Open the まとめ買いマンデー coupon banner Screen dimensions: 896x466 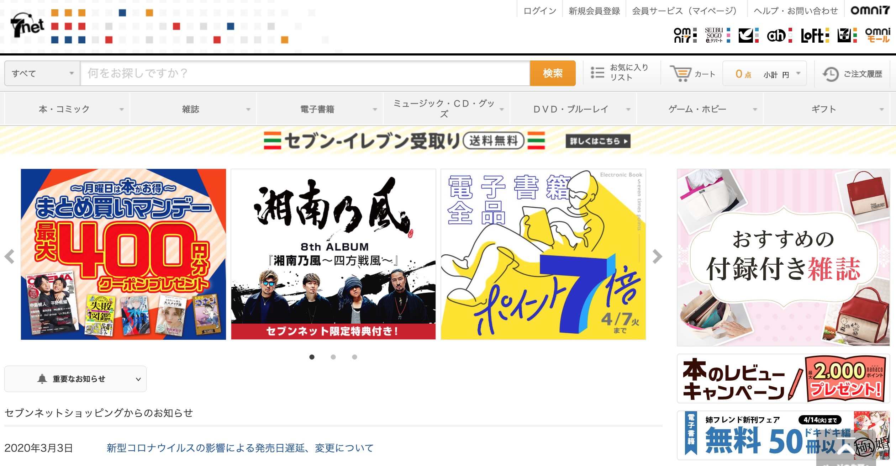tap(123, 254)
